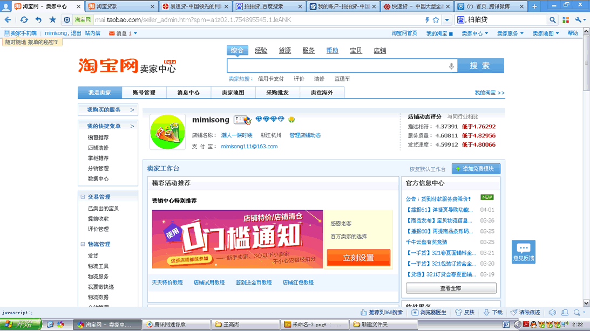This screenshot has height=331, width=590.
Task: Click the speaker mute icon in status bar
Action: click(552, 312)
